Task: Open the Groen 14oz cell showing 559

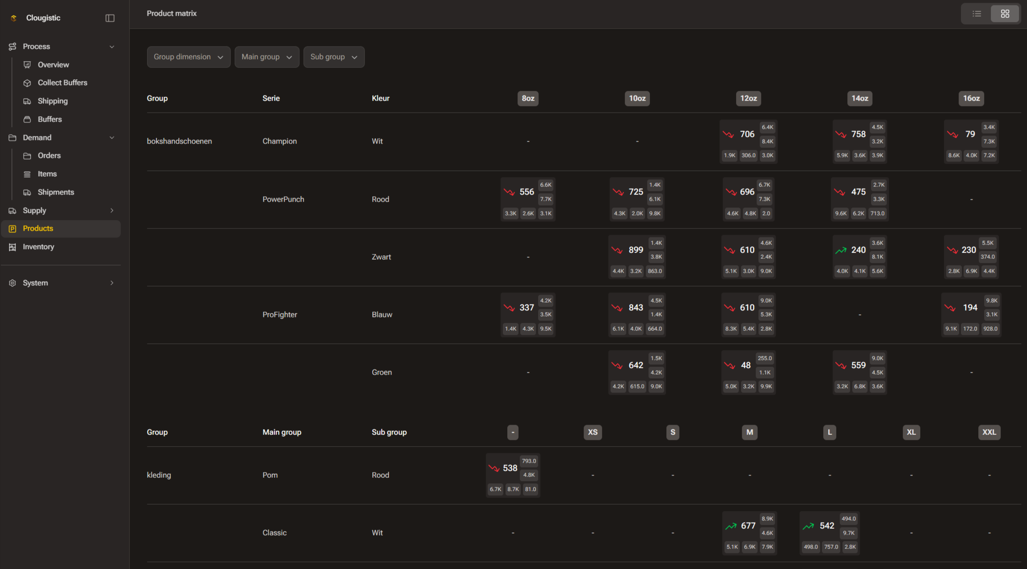Action: click(859, 372)
